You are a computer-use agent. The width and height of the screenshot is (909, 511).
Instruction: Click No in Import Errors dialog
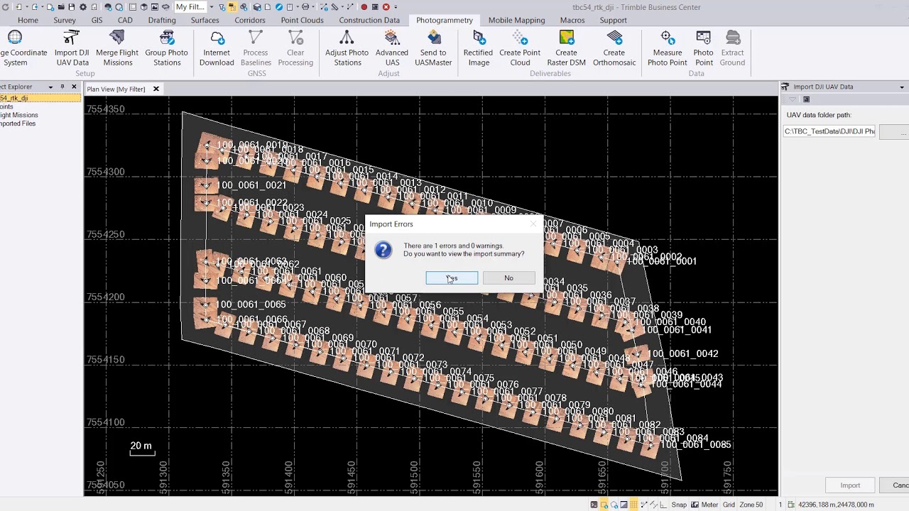click(x=508, y=278)
